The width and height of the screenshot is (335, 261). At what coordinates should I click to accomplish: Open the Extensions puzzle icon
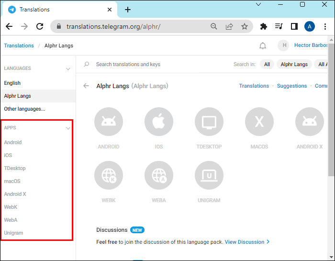coord(263,26)
